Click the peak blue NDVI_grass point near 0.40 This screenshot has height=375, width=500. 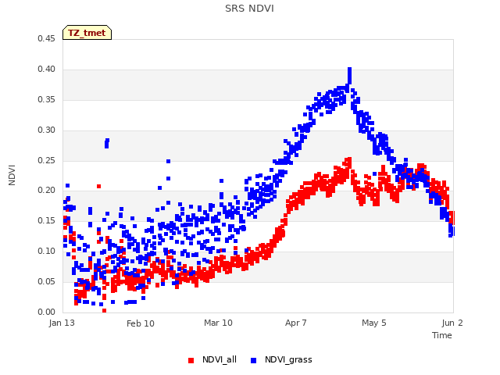pos(349,70)
